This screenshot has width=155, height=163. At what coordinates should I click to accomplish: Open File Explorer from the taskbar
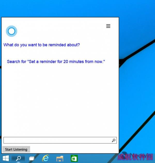(60, 159)
